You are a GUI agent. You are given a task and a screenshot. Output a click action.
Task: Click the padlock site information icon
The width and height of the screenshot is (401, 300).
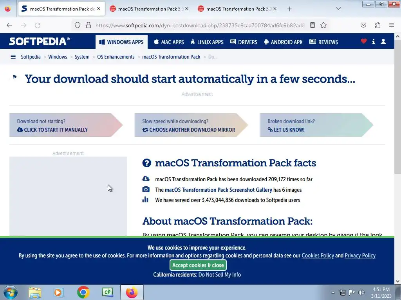(x=89, y=25)
